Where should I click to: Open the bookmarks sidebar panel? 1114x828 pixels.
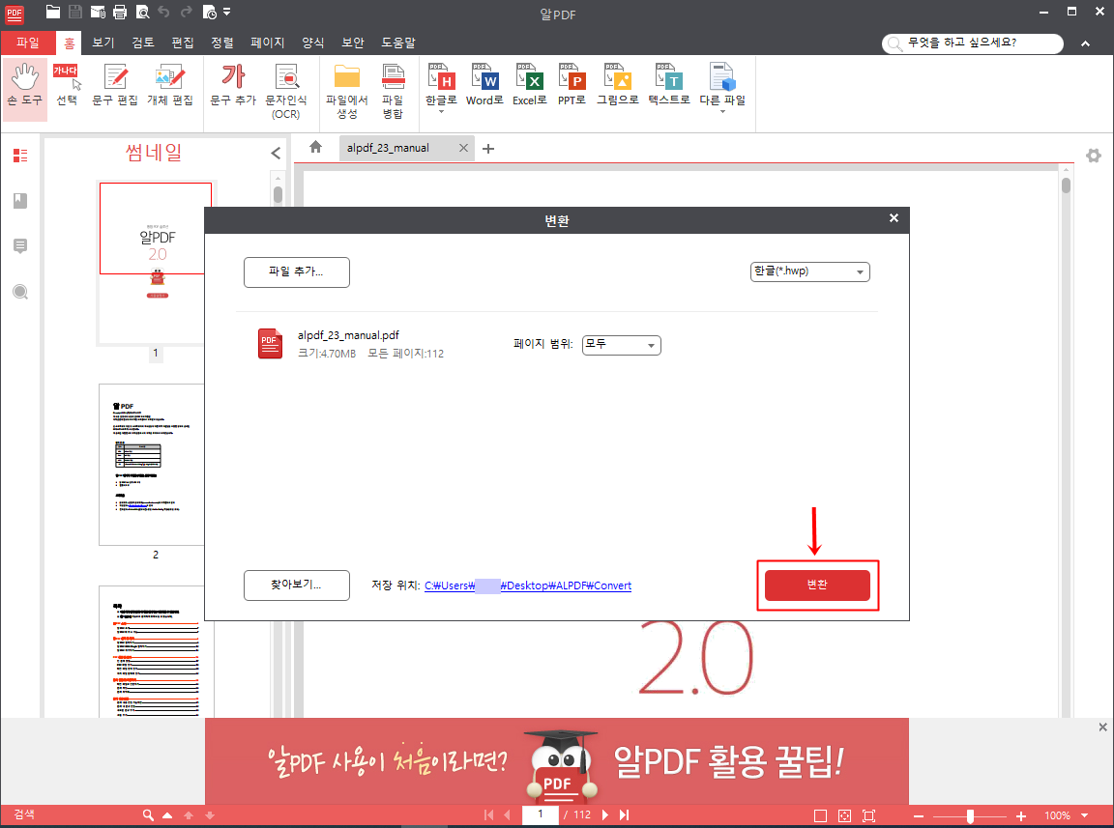tap(20, 201)
